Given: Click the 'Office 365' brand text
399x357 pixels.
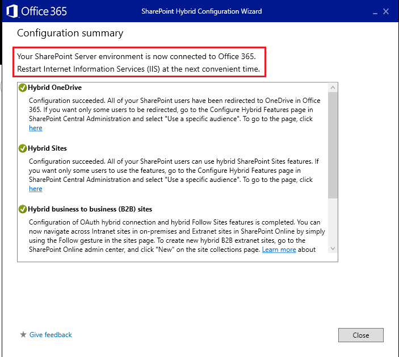Looking at the screenshot, I should tap(44, 11).
